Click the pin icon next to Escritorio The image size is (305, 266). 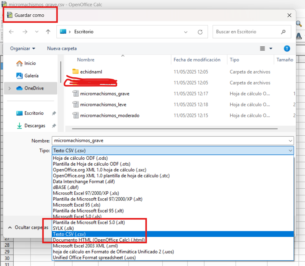tap(54, 113)
